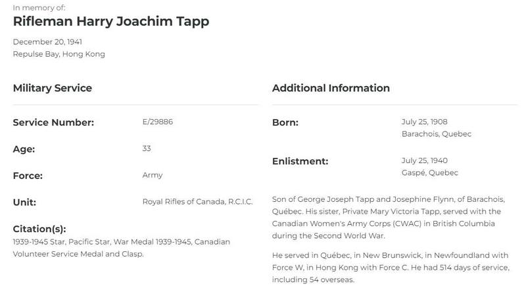Viewport: 526px width, 292px height.
Task: Click the Born label
Action: [x=285, y=122]
